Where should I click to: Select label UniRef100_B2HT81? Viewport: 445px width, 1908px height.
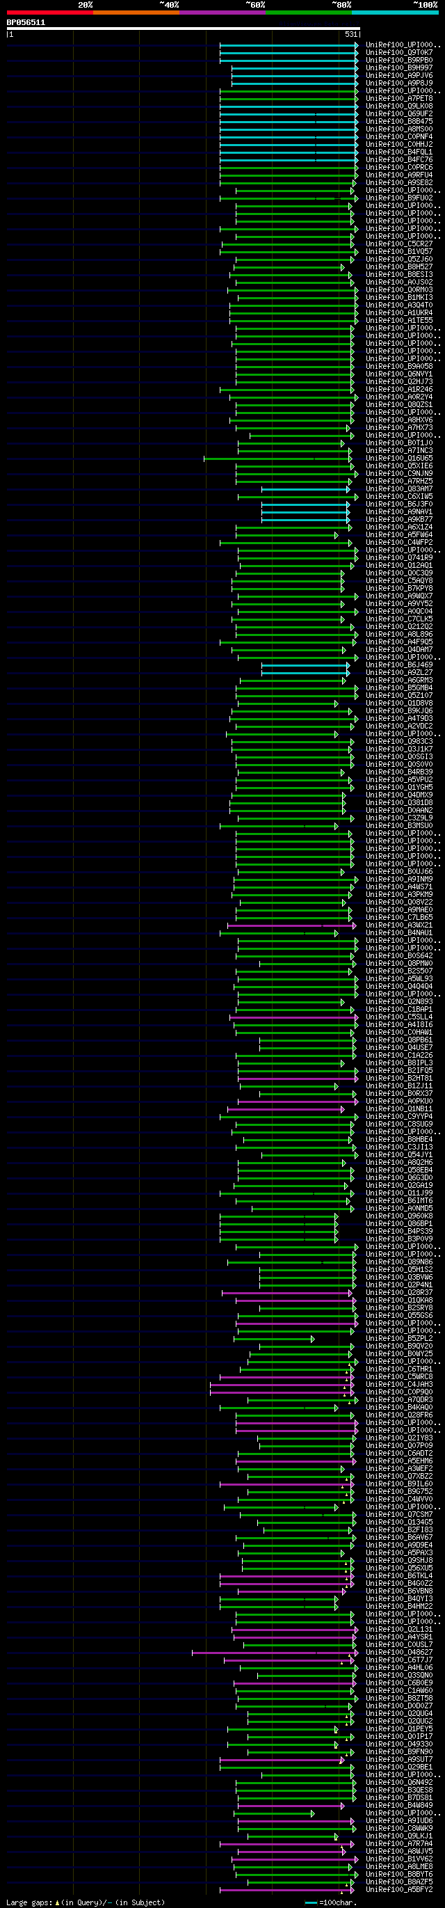tap(399, 1079)
